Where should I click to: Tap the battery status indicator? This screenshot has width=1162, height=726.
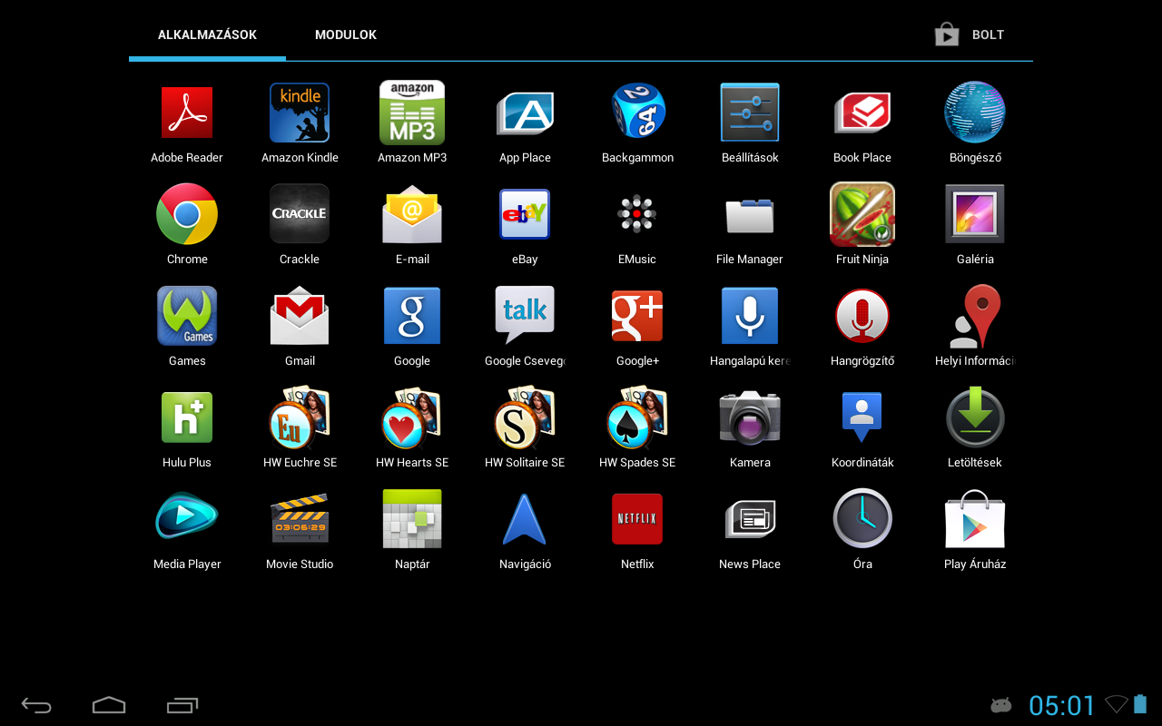click(x=1140, y=704)
